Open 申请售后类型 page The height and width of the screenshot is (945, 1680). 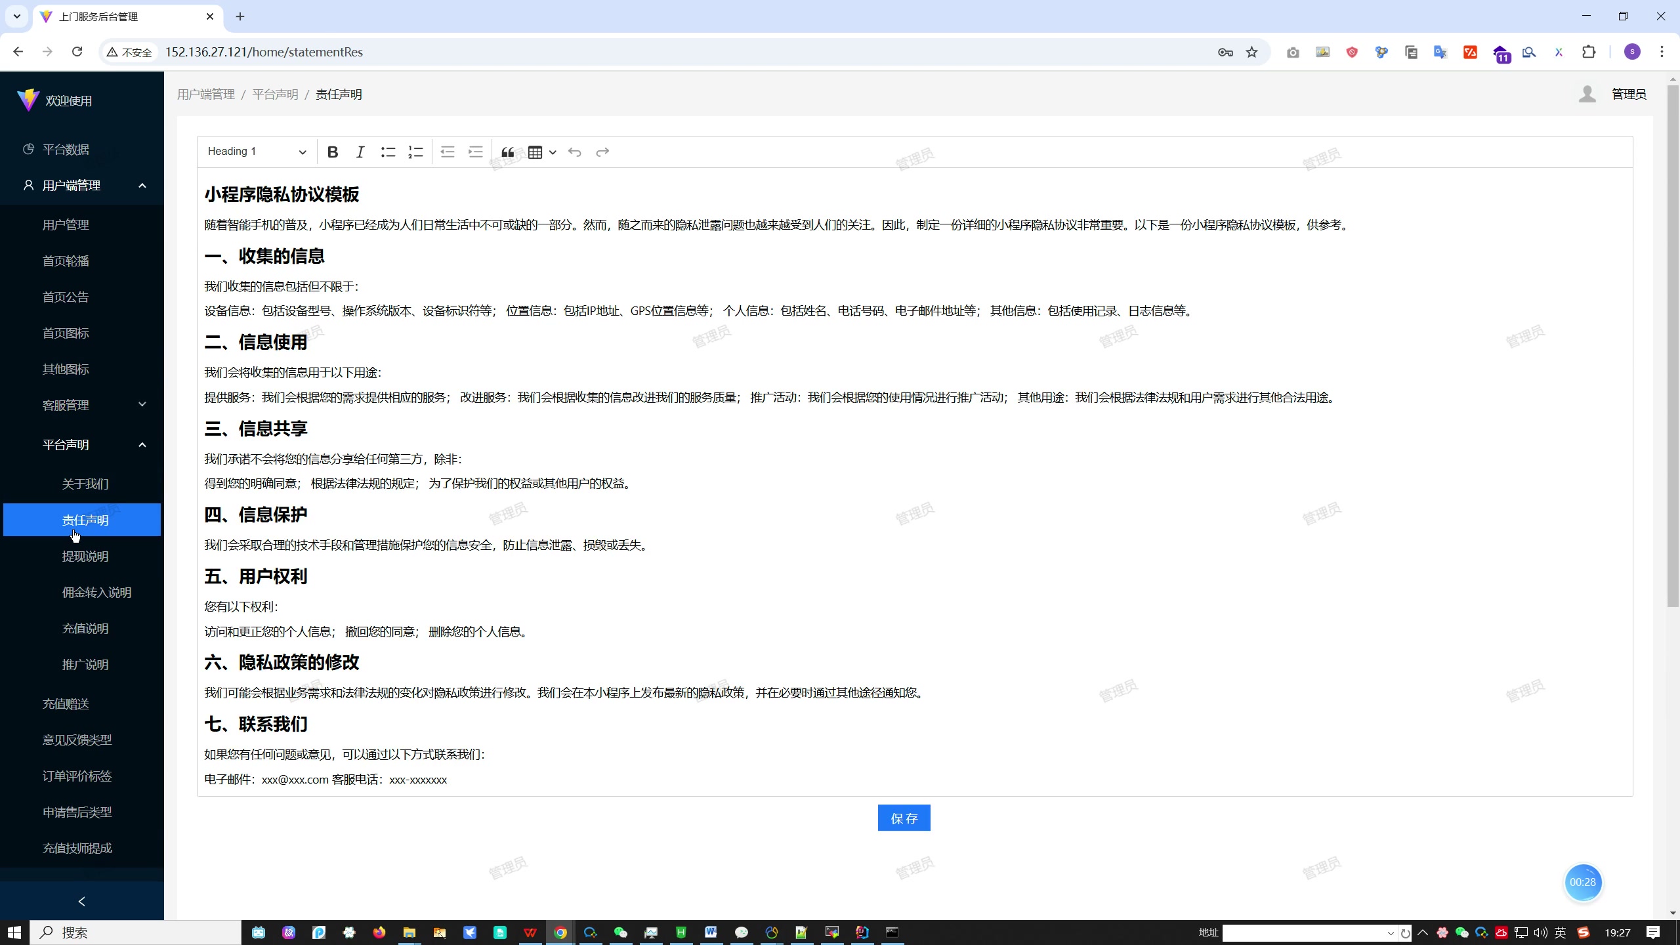(82, 812)
